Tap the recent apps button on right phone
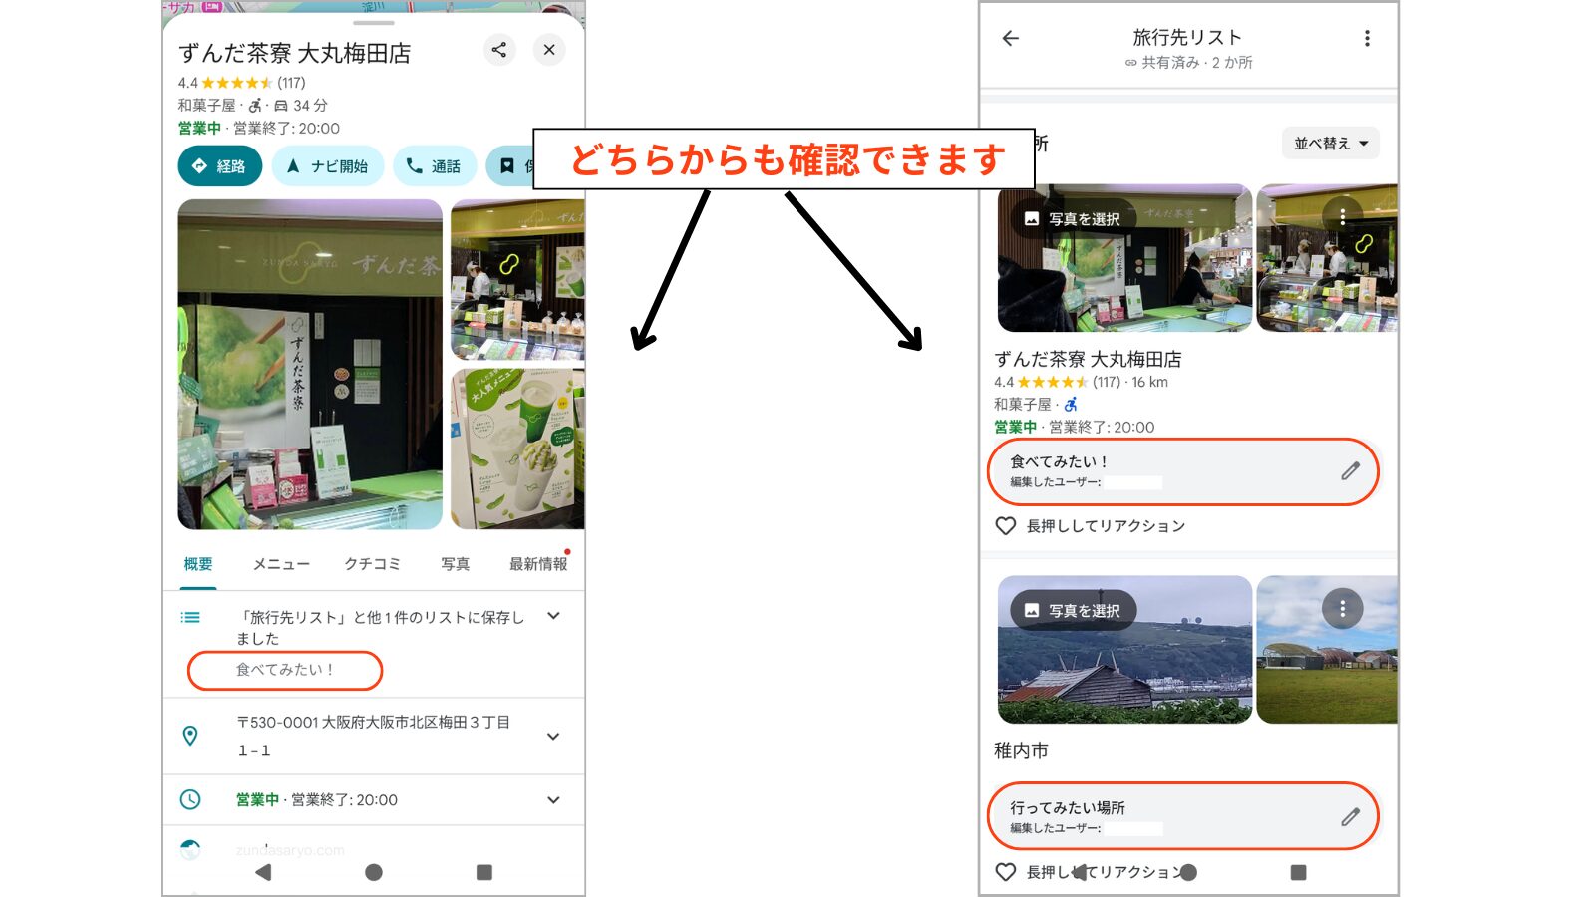Image resolution: width=1595 pixels, height=897 pixels. pos(1298,872)
